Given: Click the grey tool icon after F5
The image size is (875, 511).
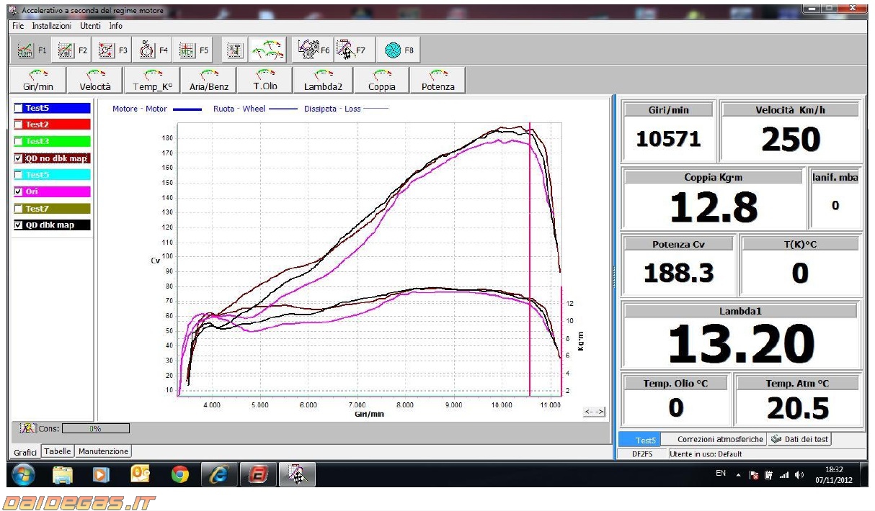Looking at the screenshot, I should tap(234, 50).
